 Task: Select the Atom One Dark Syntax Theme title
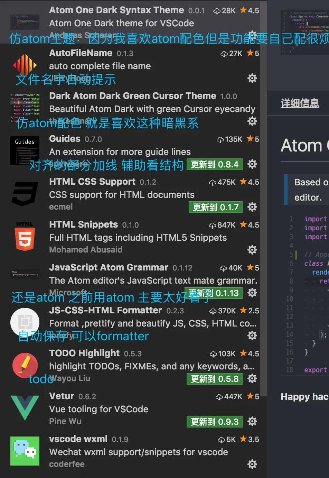pyautogui.click(x=116, y=10)
